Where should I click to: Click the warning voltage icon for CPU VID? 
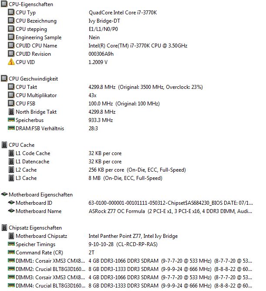(11, 62)
